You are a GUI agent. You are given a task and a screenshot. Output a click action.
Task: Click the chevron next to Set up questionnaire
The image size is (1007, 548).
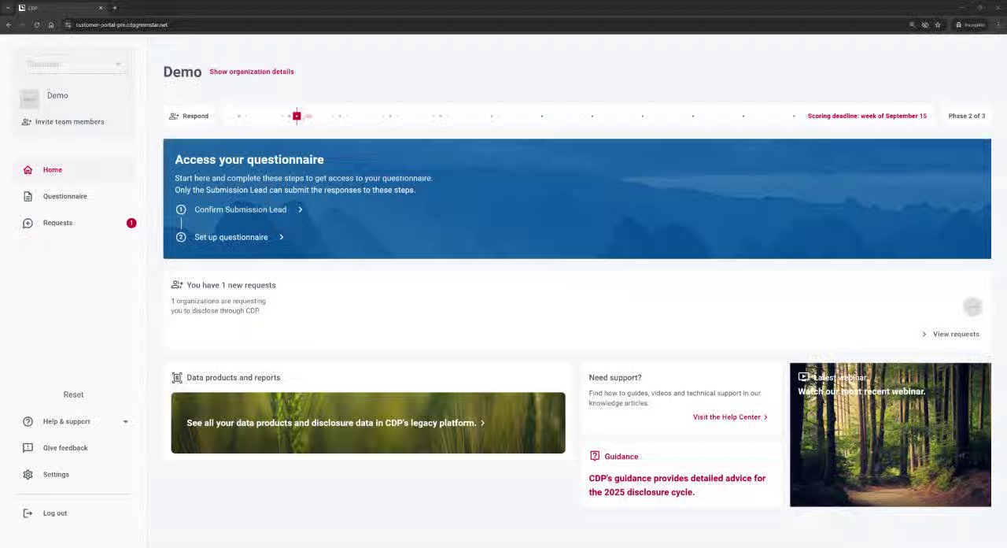281,237
